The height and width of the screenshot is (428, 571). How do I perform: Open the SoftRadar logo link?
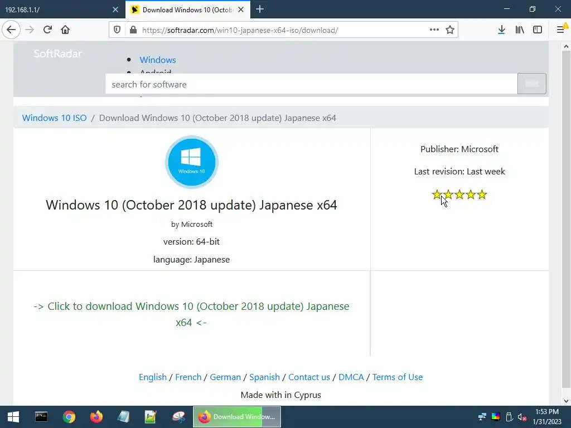[x=57, y=54]
